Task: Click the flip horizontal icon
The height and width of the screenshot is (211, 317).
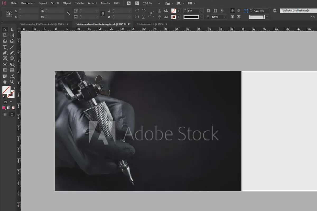Action: (x=137, y=17)
